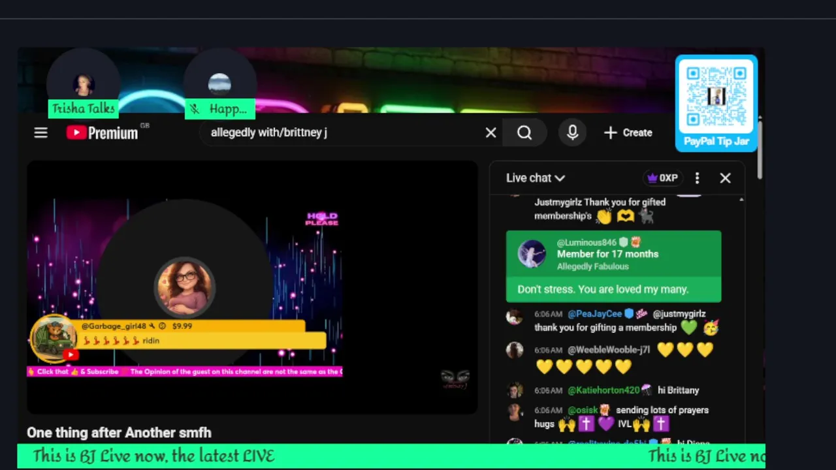Click 'Don't stress. You are loved my many.' message

coord(603,289)
